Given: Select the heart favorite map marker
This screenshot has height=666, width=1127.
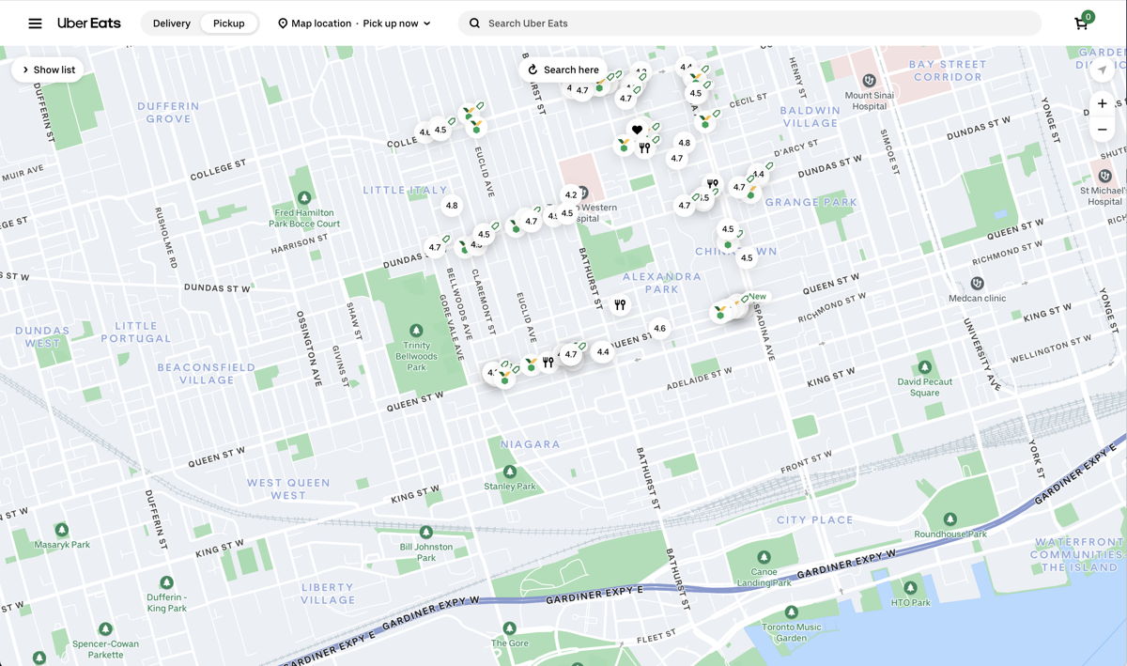Looking at the screenshot, I should pyautogui.click(x=637, y=130).
